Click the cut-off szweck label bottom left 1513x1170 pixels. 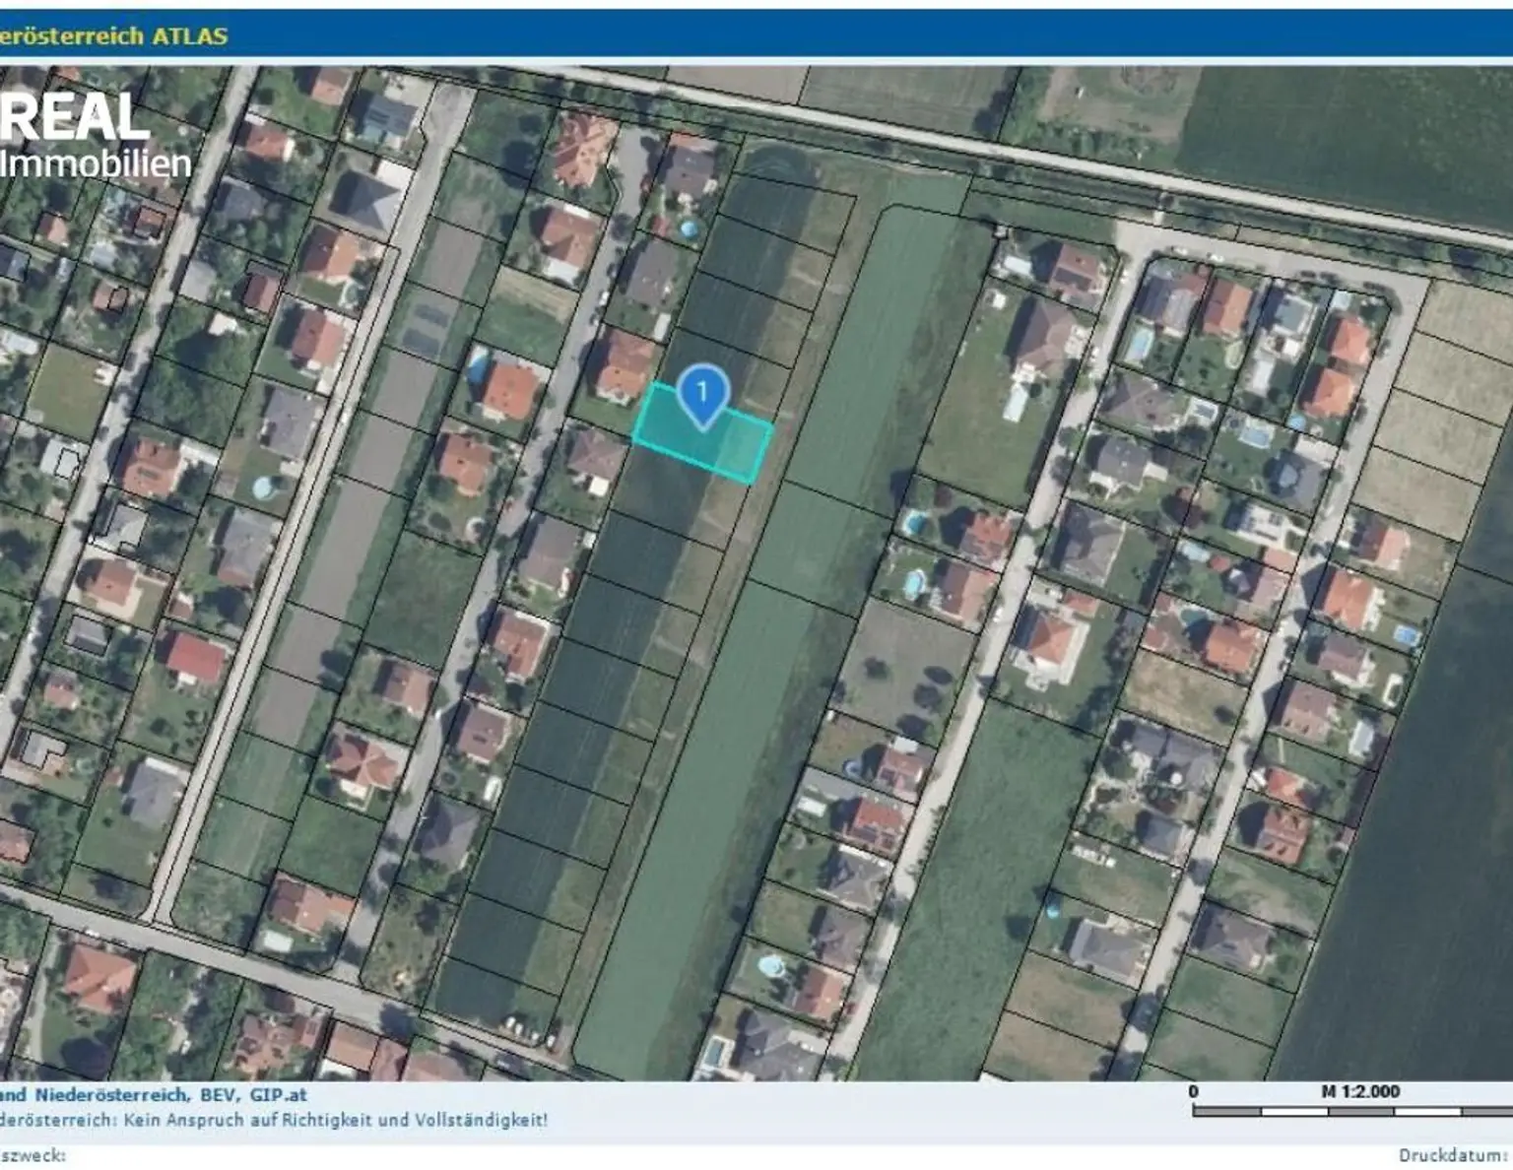(x=33, y=1155)
